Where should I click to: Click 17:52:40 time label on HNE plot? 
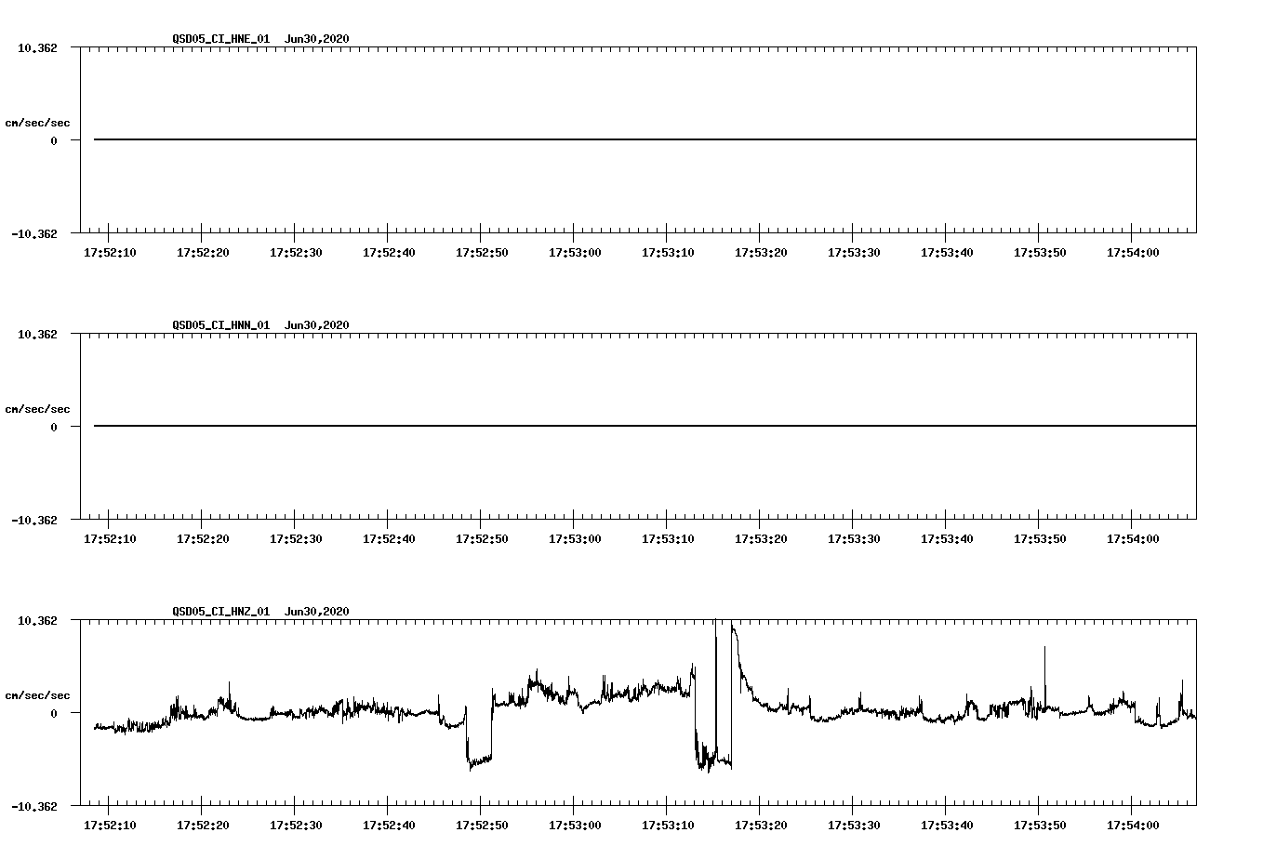(389, 253)
